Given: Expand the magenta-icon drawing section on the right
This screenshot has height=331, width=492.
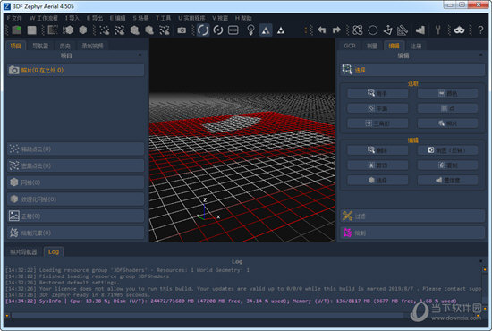Looking at the screenshot, I should [x=412, y=233].
